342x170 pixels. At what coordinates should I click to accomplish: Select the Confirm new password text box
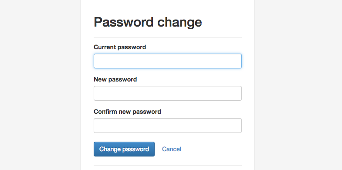pos(167,126)
